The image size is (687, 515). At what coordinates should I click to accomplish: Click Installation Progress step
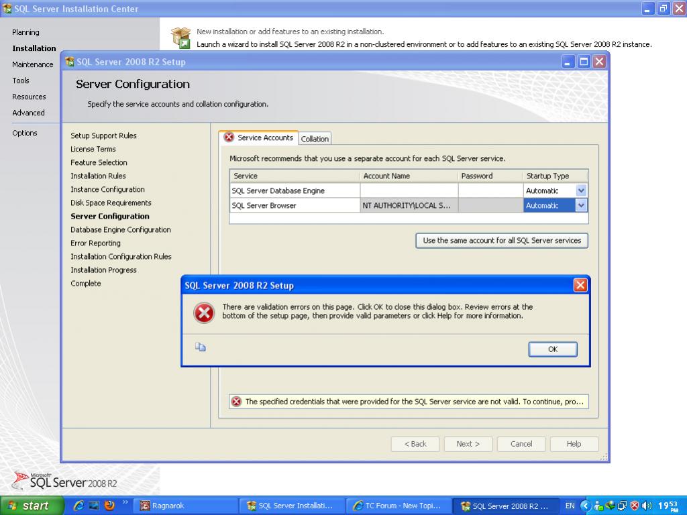click(x=103, y=270)
